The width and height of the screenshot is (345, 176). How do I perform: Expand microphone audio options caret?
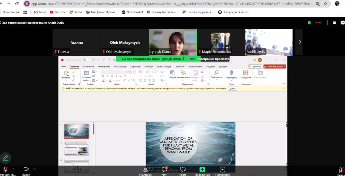point(13,169)
